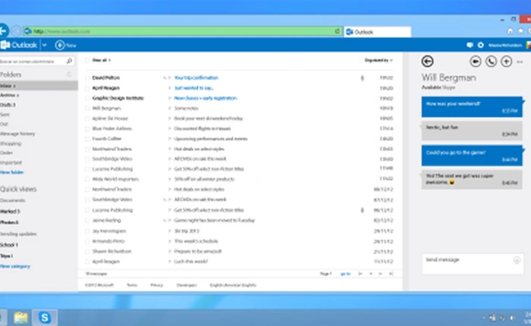Reload the page with the refresh icon
The width and height of the screenshot is (531, 326).
click(338, 31)
